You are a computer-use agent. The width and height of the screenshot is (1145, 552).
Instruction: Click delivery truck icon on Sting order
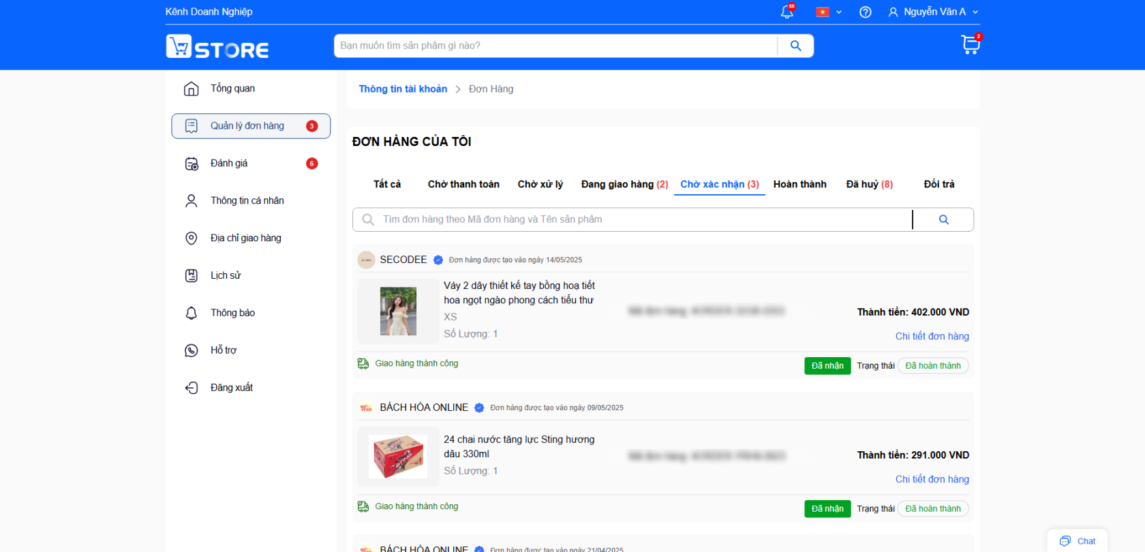363,507
